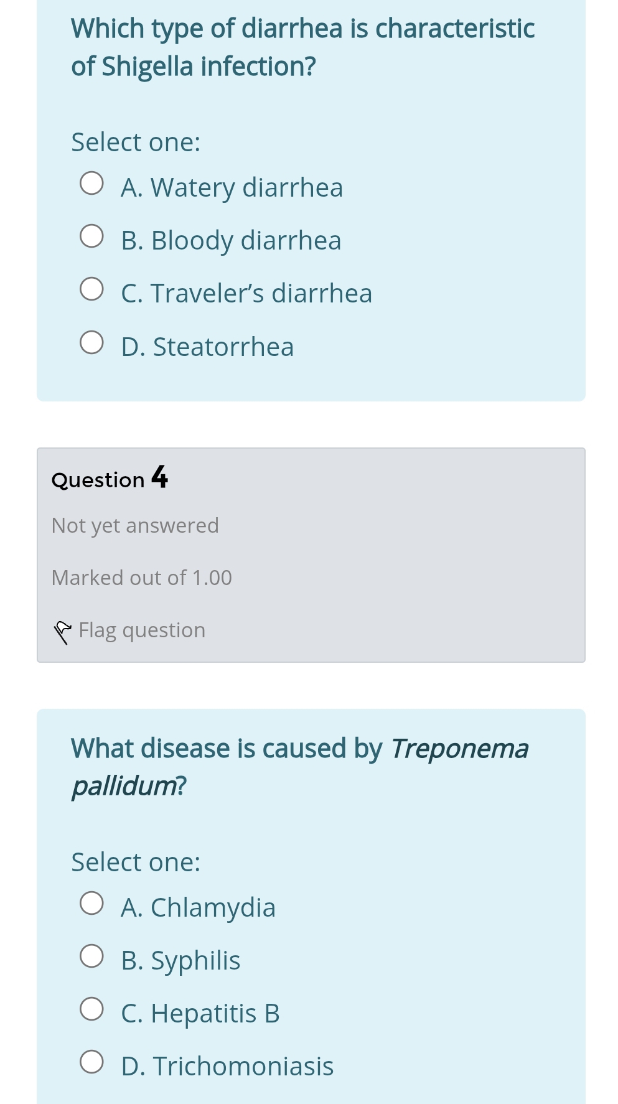This screenshot has width=618, height=1104.
Task: Click the flag icon beside Flag question
Action: 62,630
